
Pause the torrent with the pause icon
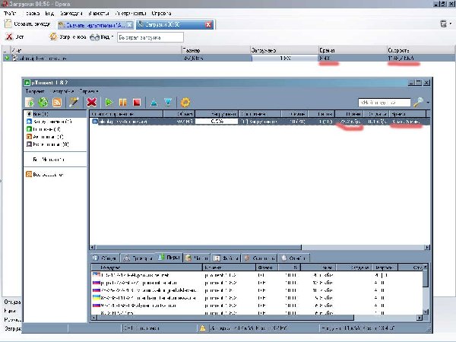pos(123,102)
